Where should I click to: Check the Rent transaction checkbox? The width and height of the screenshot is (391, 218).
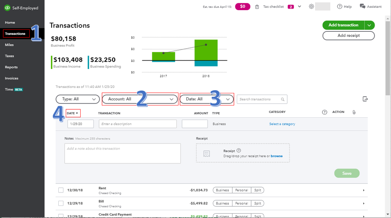[61, 191]
